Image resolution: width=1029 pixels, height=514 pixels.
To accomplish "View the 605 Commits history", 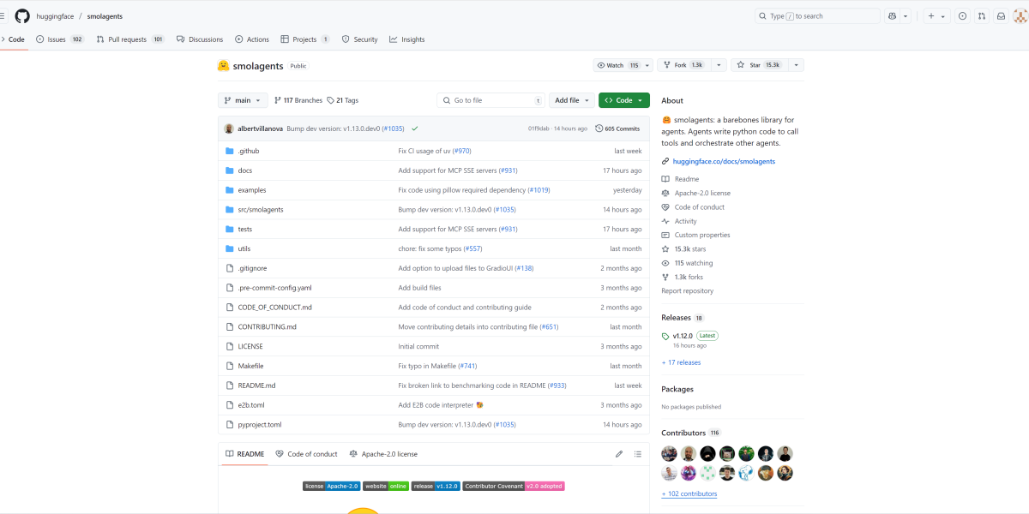I will tap(617, 128).
